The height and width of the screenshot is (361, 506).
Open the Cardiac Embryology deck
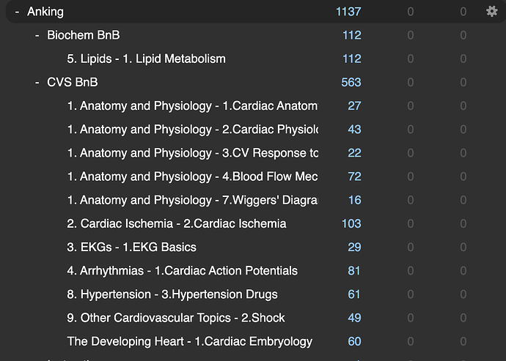click(x=189, y=341)
